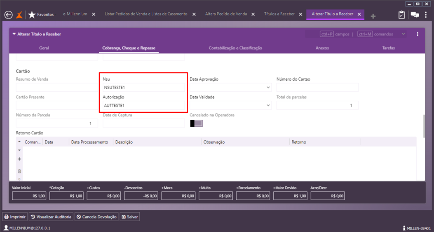Click the MILLENNIUM@127.0.0.1 user status
434x232 pixels.
[27, 228]
